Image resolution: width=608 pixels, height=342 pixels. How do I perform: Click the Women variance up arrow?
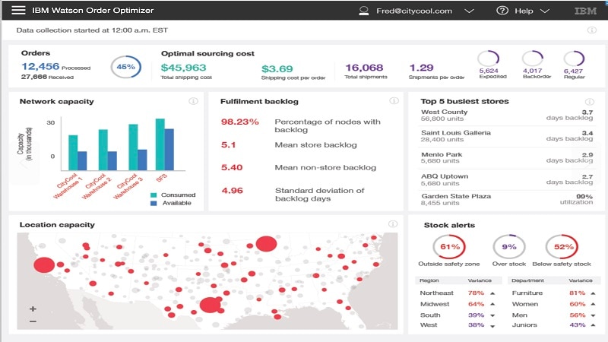(593, 304)
